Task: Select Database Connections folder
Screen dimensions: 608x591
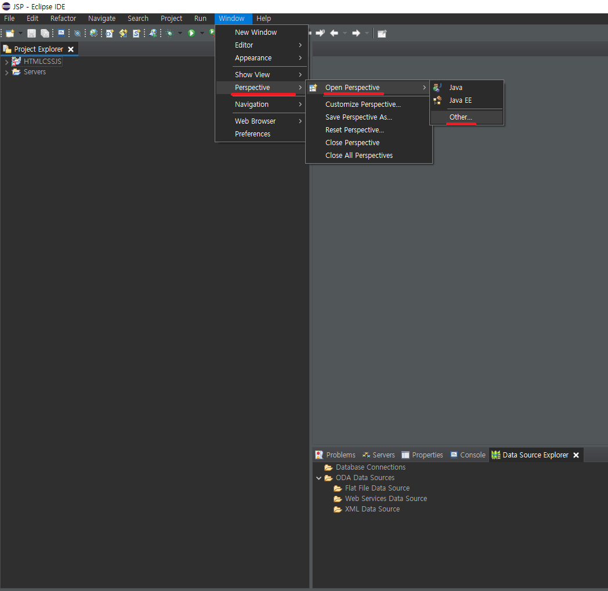Action: point(370,467)
